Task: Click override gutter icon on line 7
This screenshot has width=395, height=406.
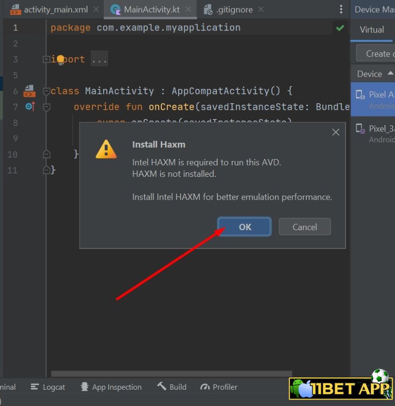Action: coord(30,106)
